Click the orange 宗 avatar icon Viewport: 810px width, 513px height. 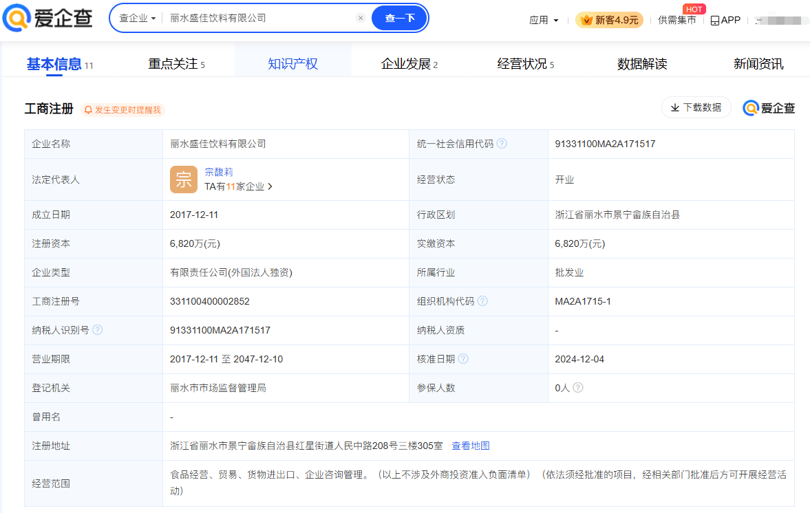tap(183, 179)
